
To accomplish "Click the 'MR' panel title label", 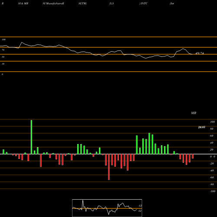I will pyautogui.click(x=194, y=113).
